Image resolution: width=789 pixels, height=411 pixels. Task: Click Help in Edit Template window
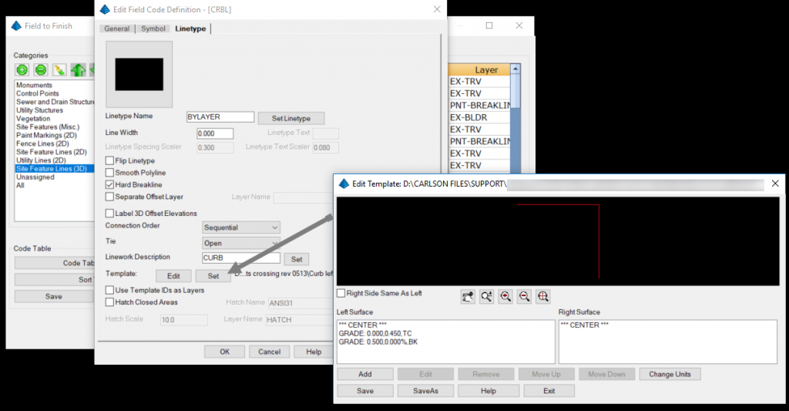click(488, 391)
